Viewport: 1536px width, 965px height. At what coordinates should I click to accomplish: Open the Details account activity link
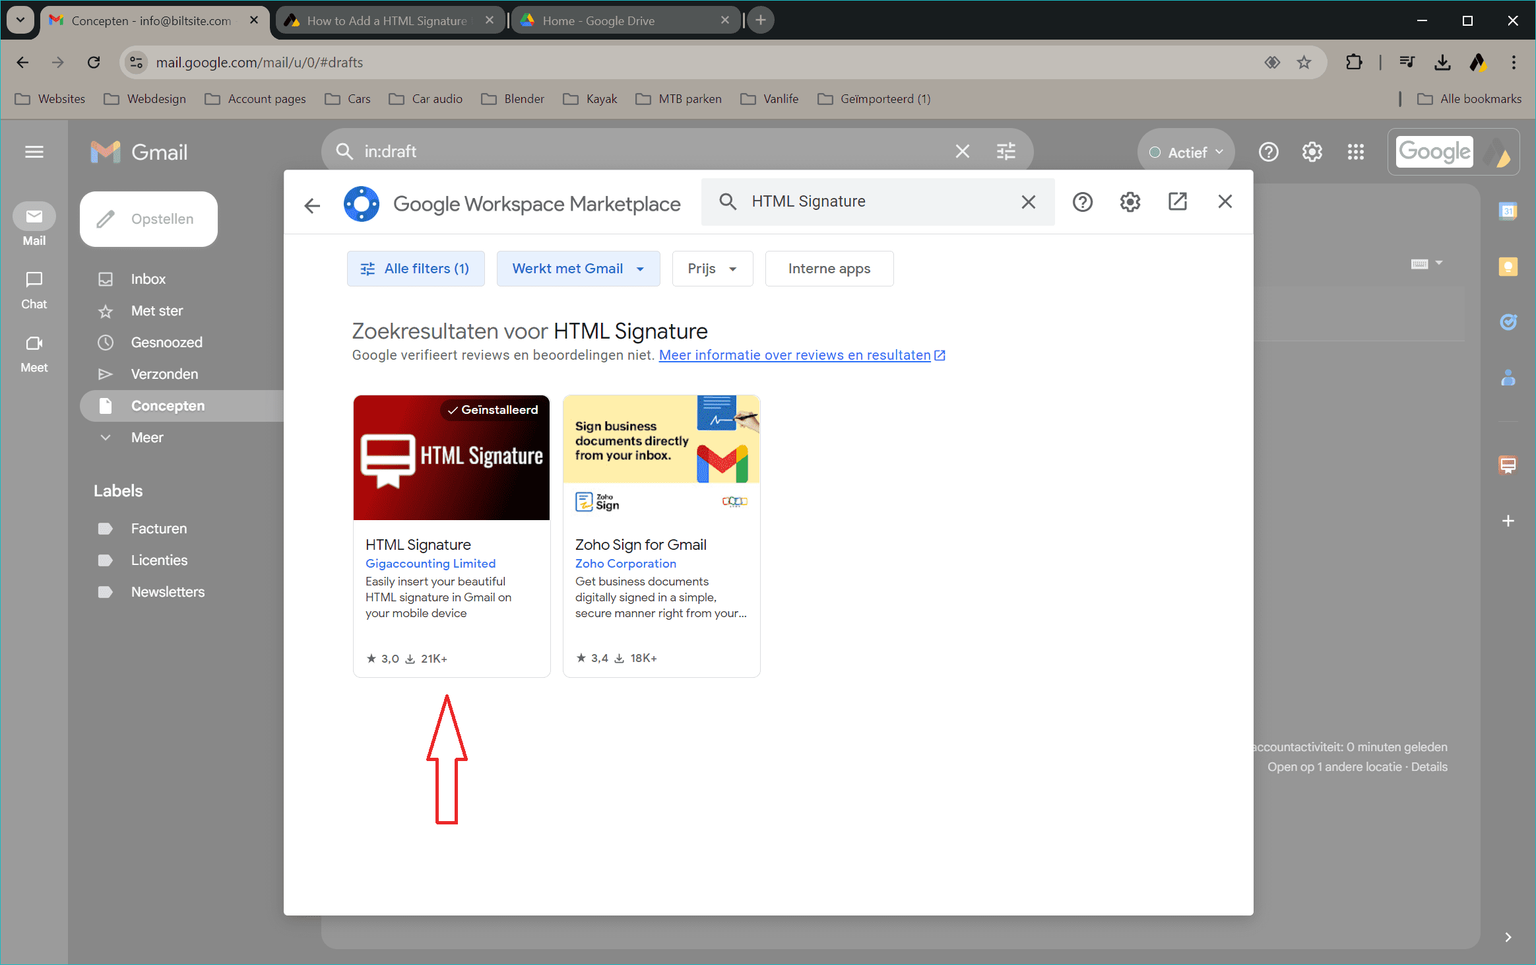pyautogui.click(x=1429, y=767)
